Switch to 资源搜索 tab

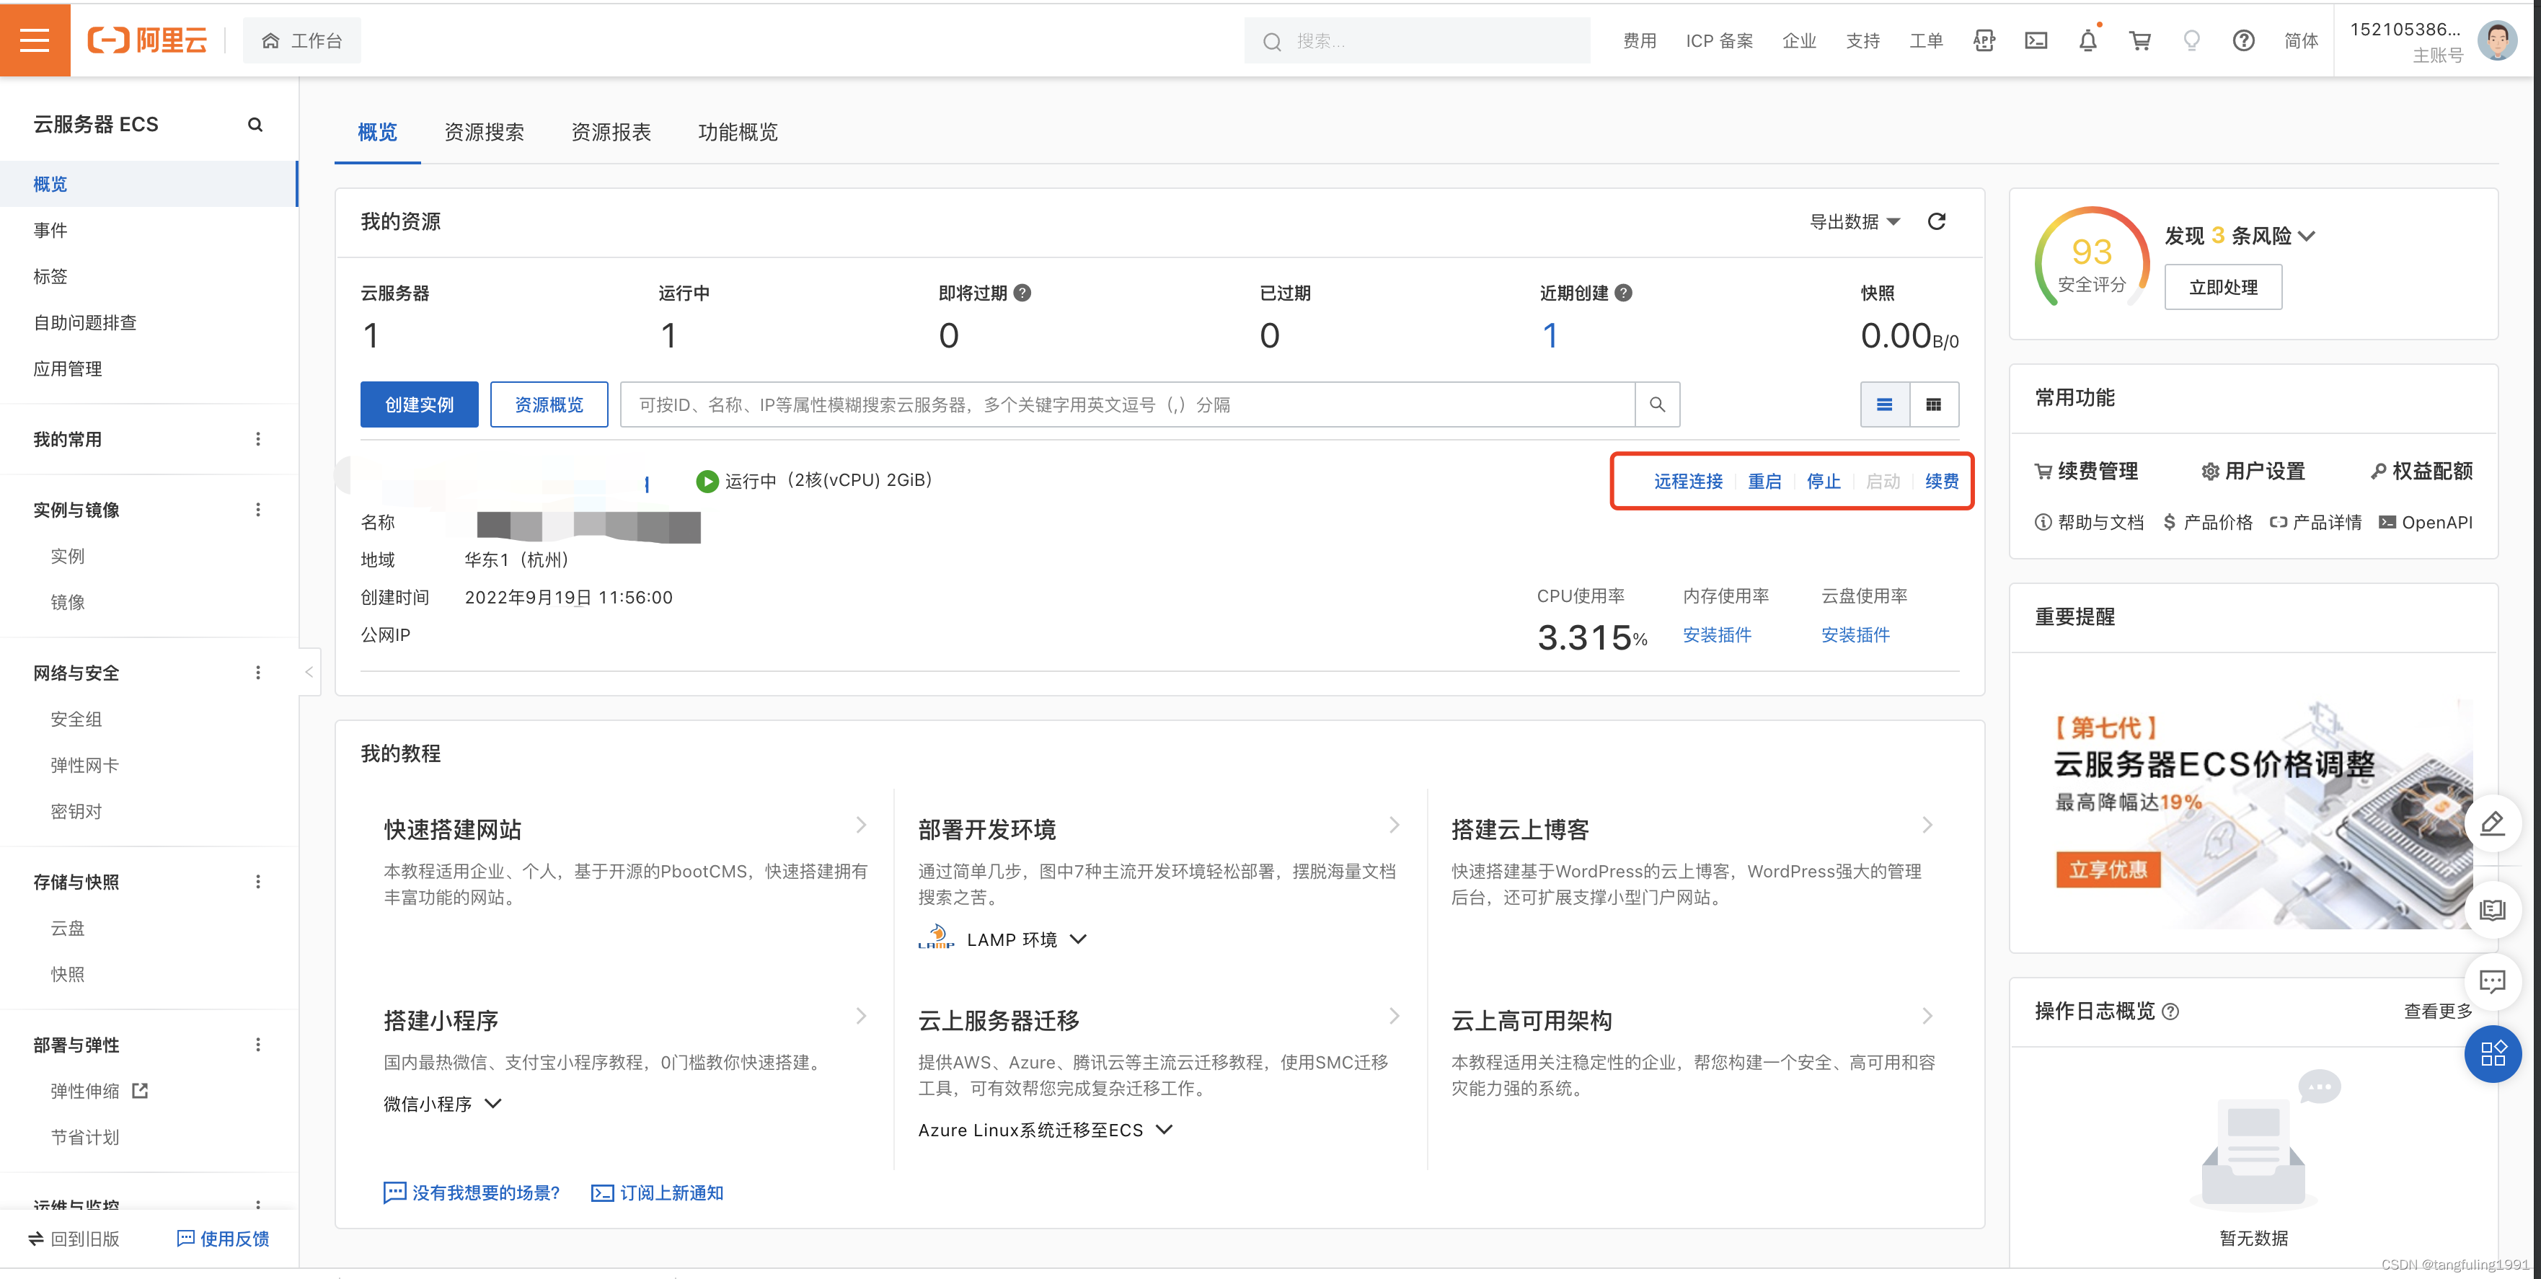click(x=483, y=132)
